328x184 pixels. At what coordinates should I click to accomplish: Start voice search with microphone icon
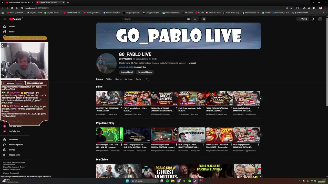click(204, 19)
